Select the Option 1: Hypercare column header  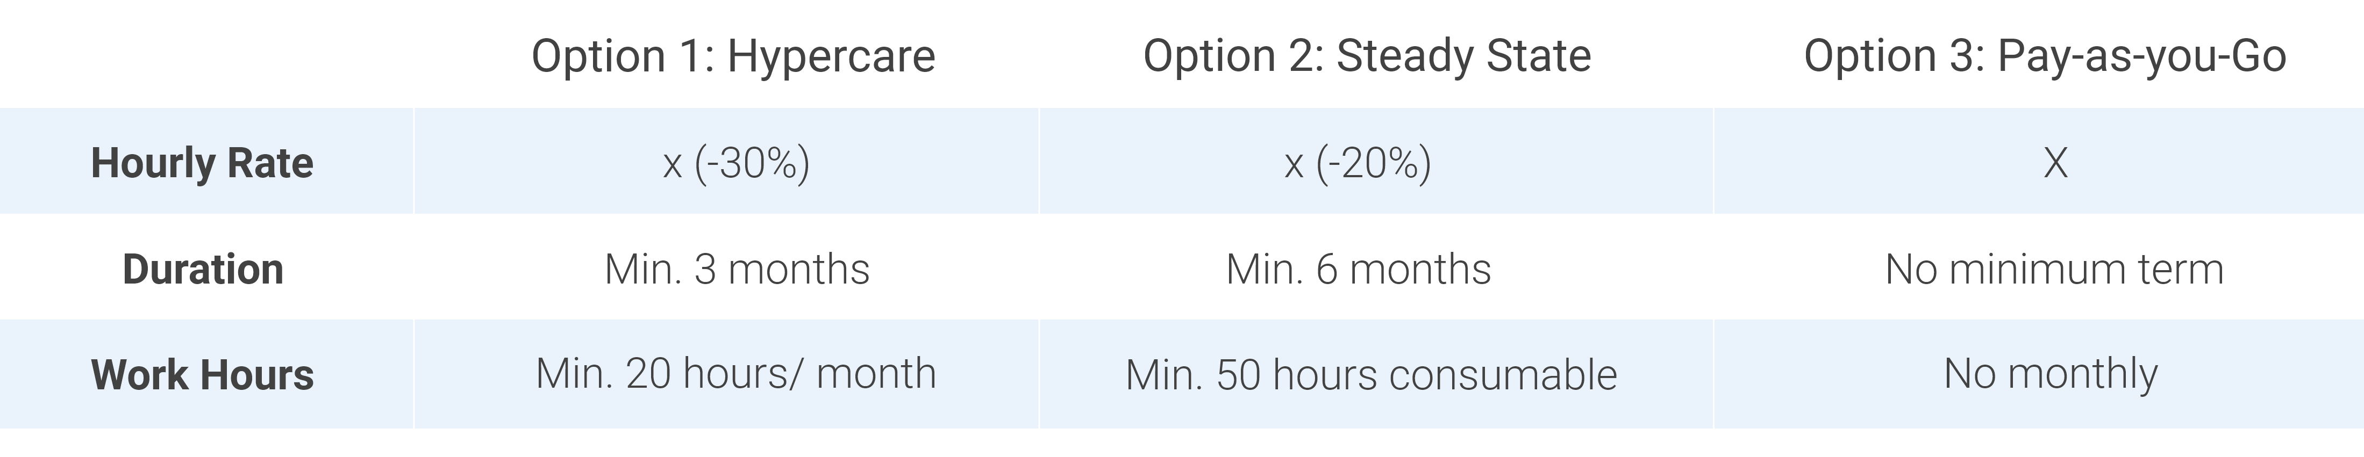click(x=733, y=56)
